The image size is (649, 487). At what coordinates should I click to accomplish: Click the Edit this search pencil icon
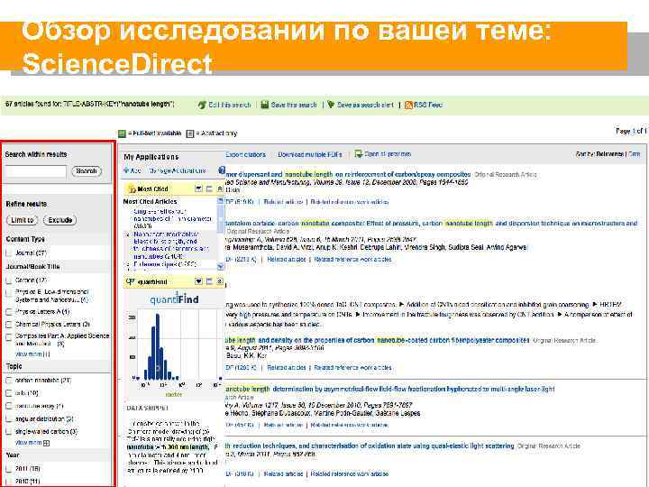coord(202,105)
